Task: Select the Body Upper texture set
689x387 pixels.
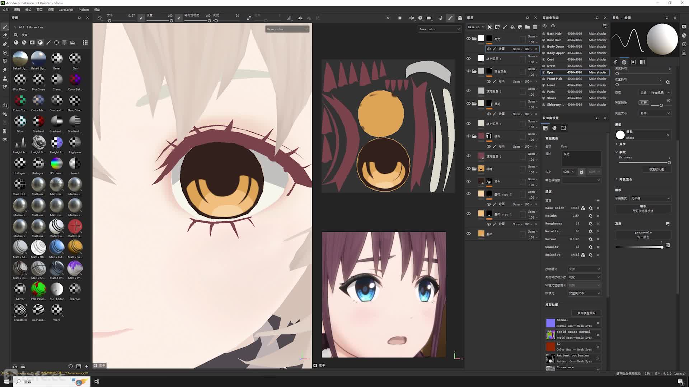Action: click(x=575, y=53)
